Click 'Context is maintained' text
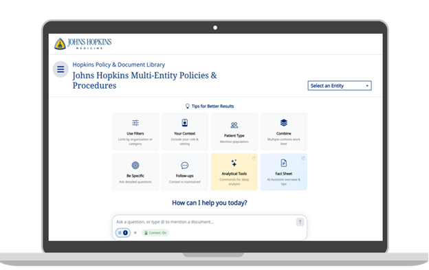Screen dimensions: 429x270 pos(185,182)
